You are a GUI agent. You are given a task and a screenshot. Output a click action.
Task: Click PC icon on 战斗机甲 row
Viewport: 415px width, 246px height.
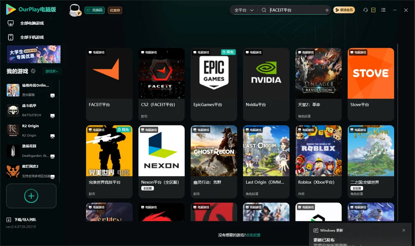[x=52, y=116]
